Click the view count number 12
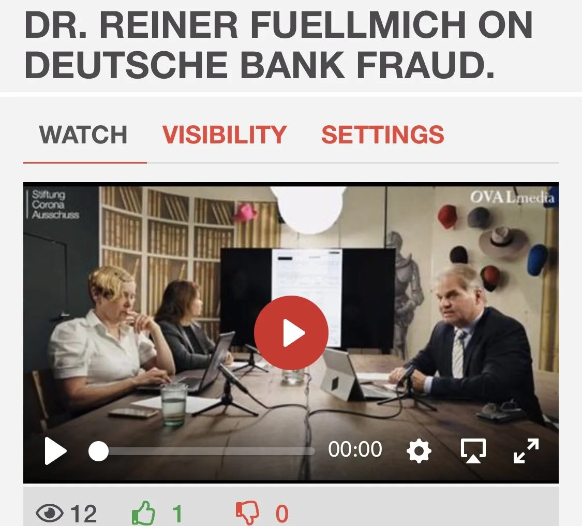This screenshot has width=582, height=526. (83, 514)
